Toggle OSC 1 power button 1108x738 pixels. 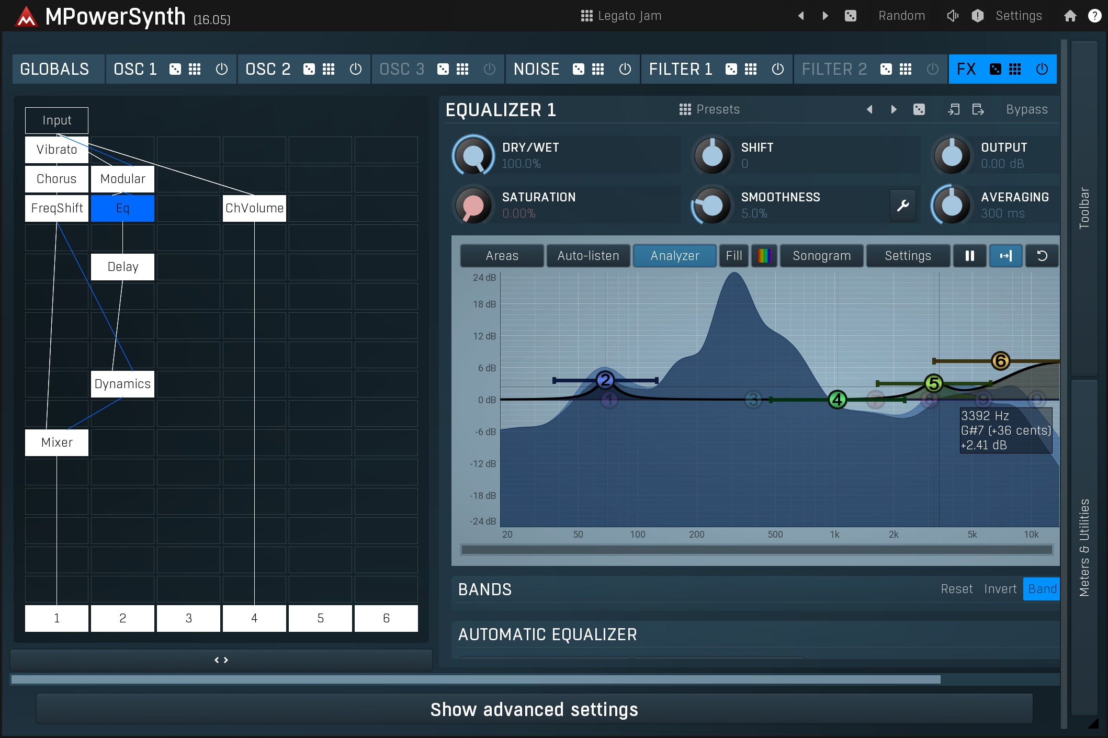[x=222, y=69]
